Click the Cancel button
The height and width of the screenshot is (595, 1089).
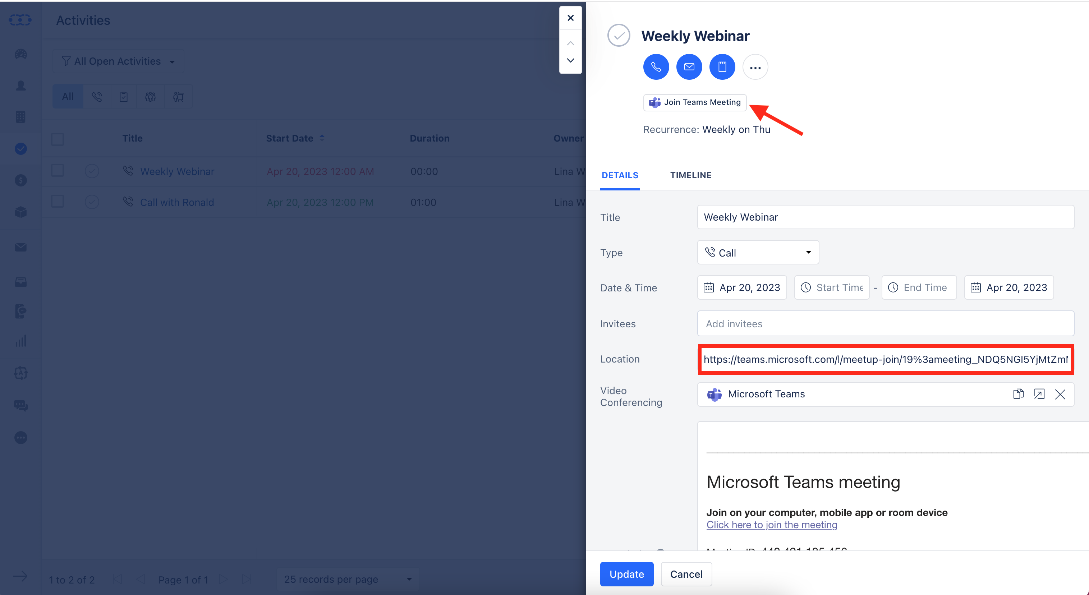[x=686, y=574]
